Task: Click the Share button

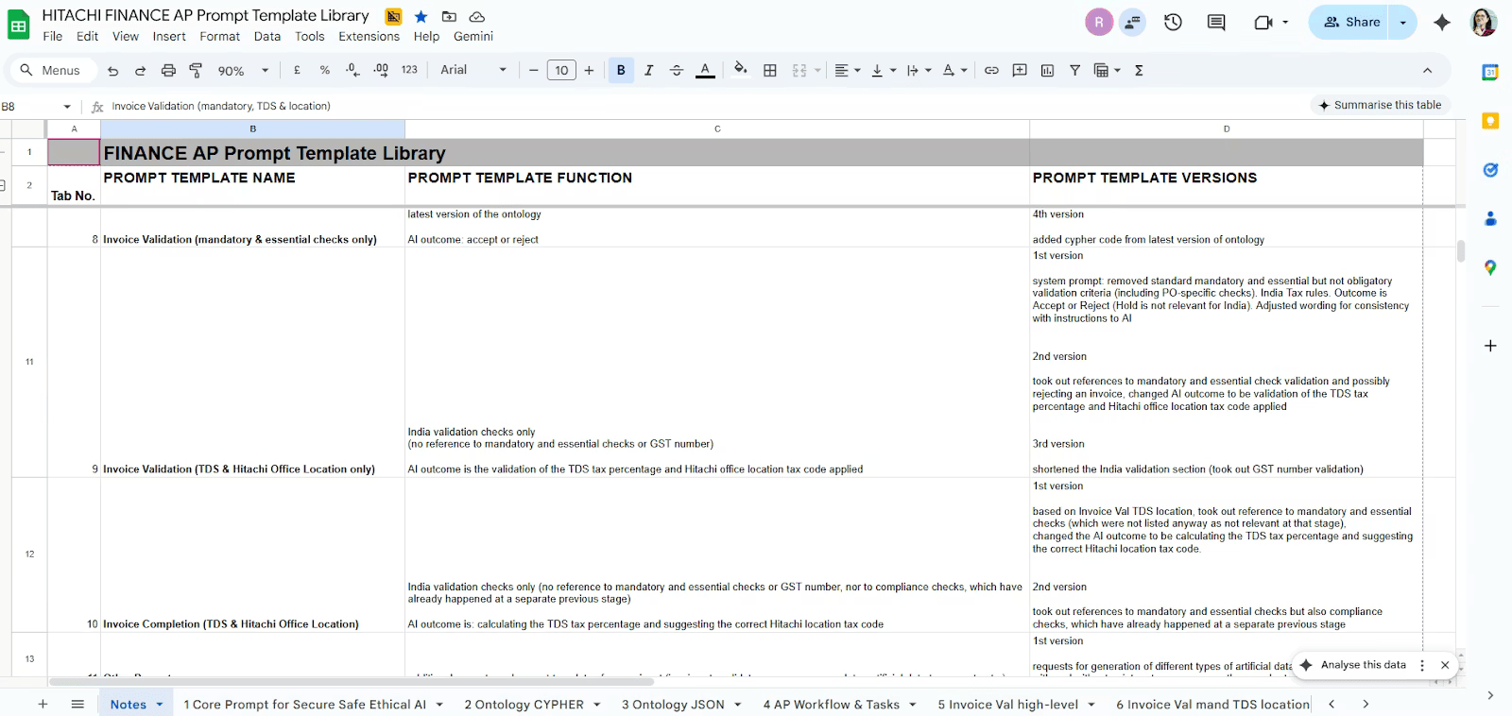Action: click(x=1351, y=22)
